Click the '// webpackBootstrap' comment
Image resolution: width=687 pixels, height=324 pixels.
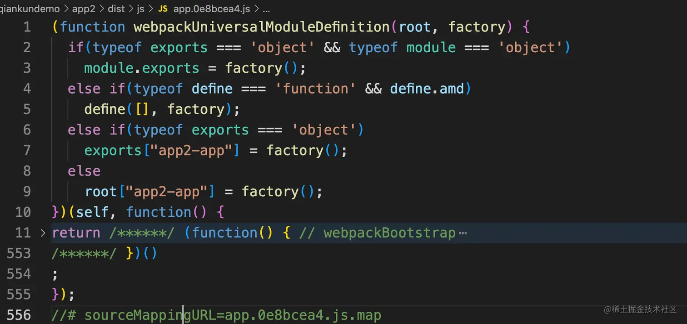(378, 233)
